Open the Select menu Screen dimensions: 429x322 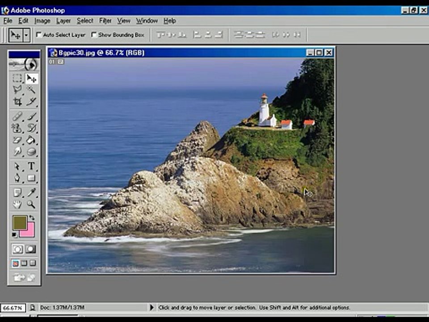(x=85, y=21)
